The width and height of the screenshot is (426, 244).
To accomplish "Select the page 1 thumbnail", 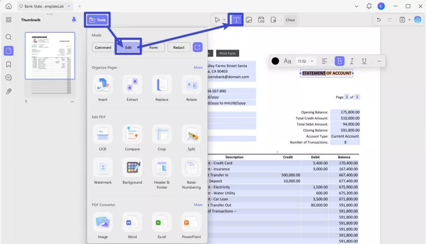I will (50, 56).
